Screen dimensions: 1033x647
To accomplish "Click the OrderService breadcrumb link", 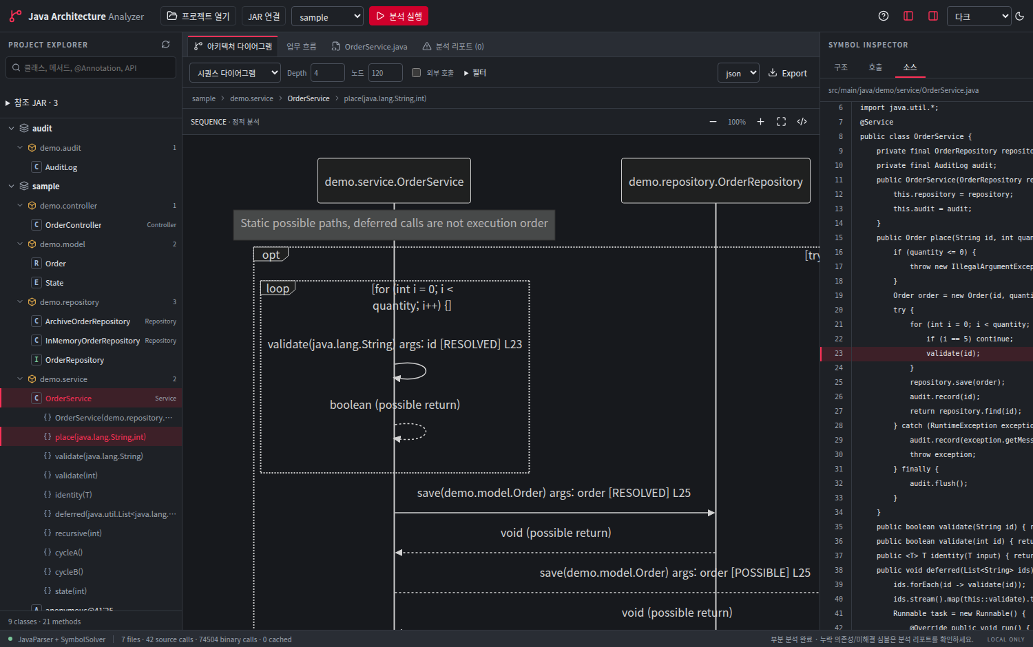I will point(309,98).
